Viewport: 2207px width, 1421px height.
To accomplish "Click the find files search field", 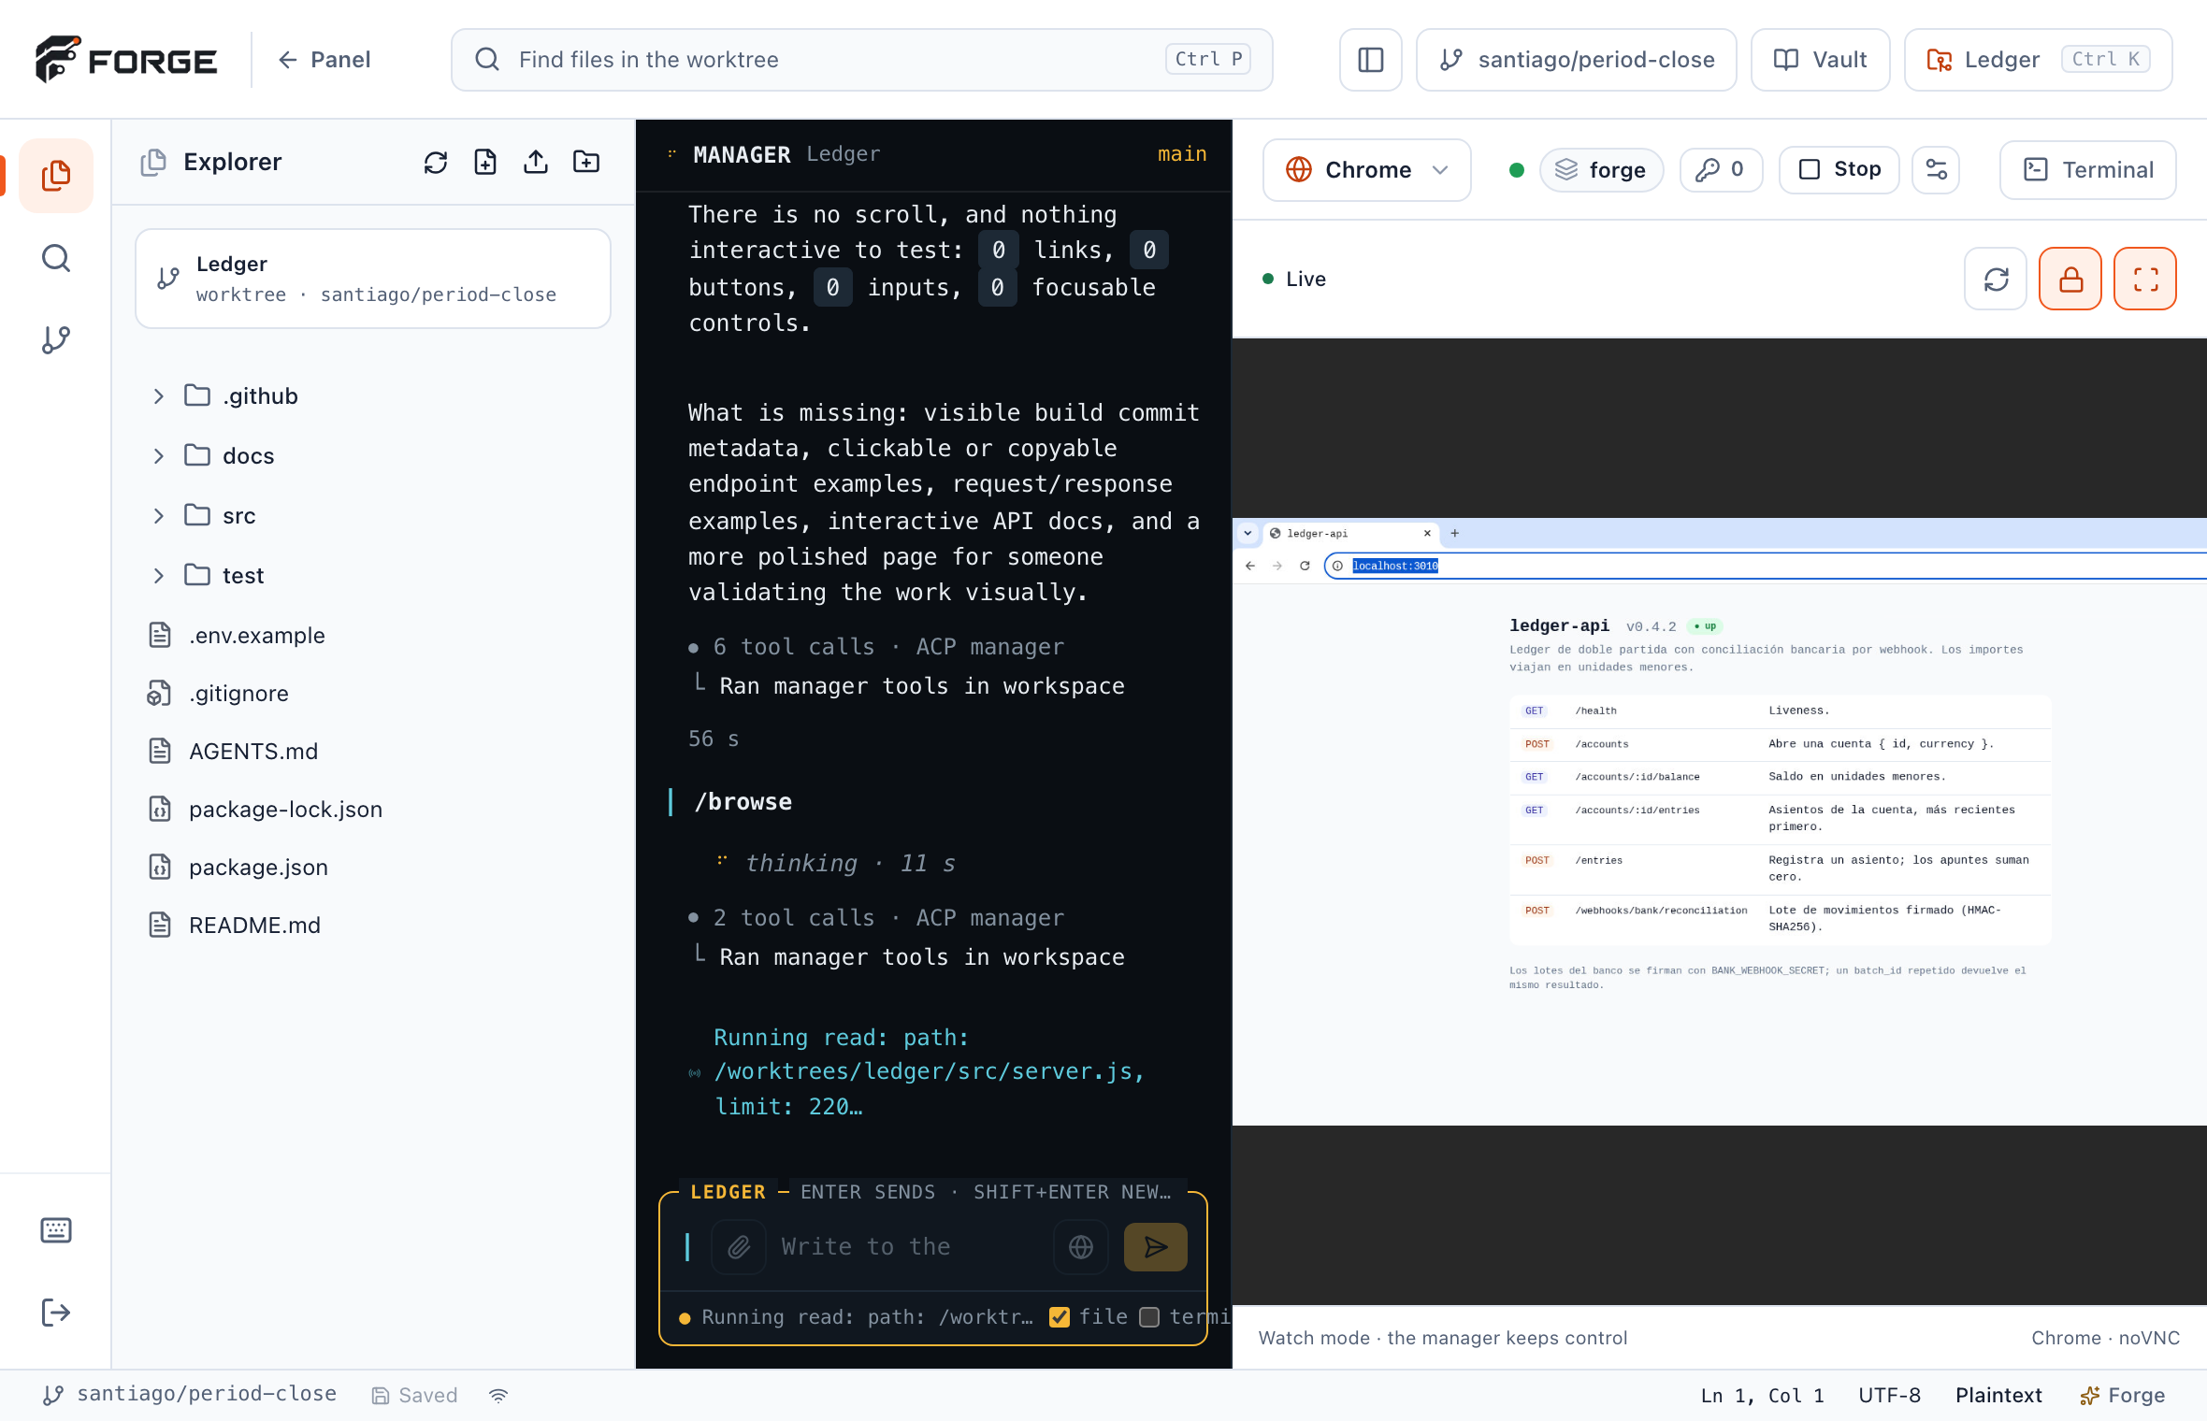I will [x=862, y=60].
